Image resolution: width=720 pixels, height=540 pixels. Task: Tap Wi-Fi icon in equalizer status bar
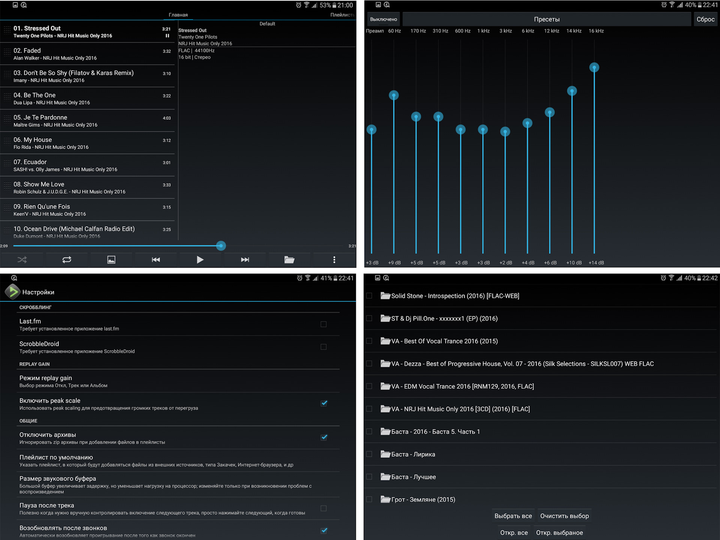tap(672, 4)
